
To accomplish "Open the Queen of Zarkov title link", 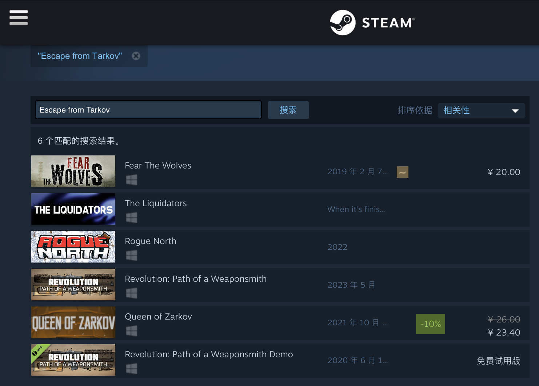I will pyautogui.click(x=158, y=317).
